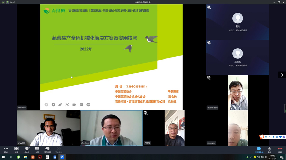Mute microphone with 静音 button
Viewport: 286px width, 160px height.
tap(269, 150)
